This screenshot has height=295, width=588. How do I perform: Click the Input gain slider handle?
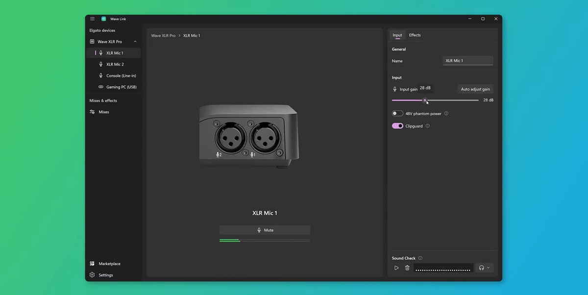tap(425, 100)
